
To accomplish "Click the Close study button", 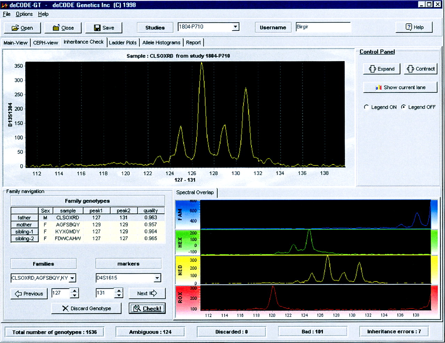I will click(x=63, y=28).
